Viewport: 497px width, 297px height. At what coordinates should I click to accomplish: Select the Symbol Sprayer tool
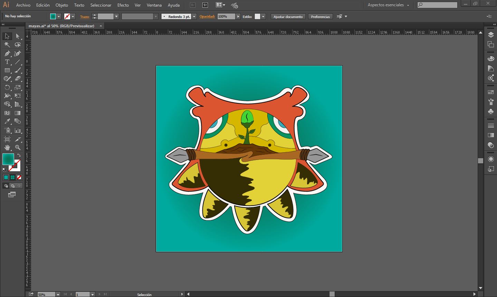[7, 131]
